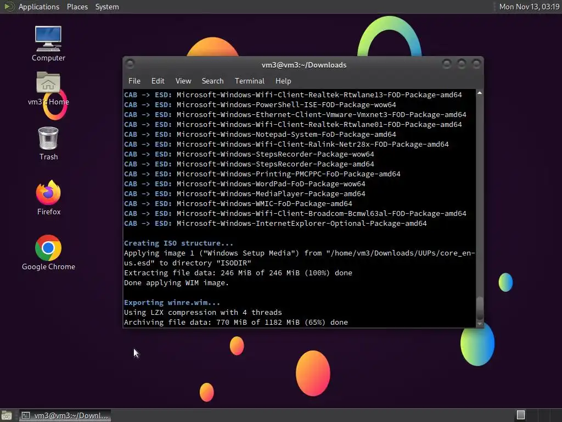Image resolution: width=562 pixels, height=422 pixels.
Task: Click the StepsRecorder-Package-amd64 line
Action: [249, 164]
